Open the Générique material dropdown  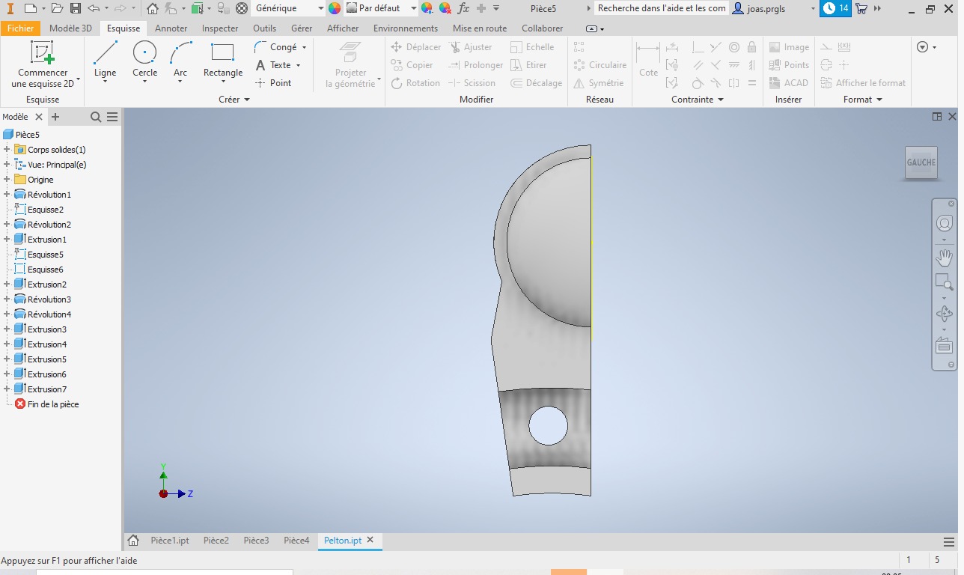point(320,8)
